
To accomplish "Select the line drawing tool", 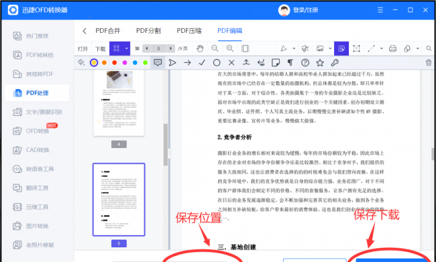I will pos(371,49).
